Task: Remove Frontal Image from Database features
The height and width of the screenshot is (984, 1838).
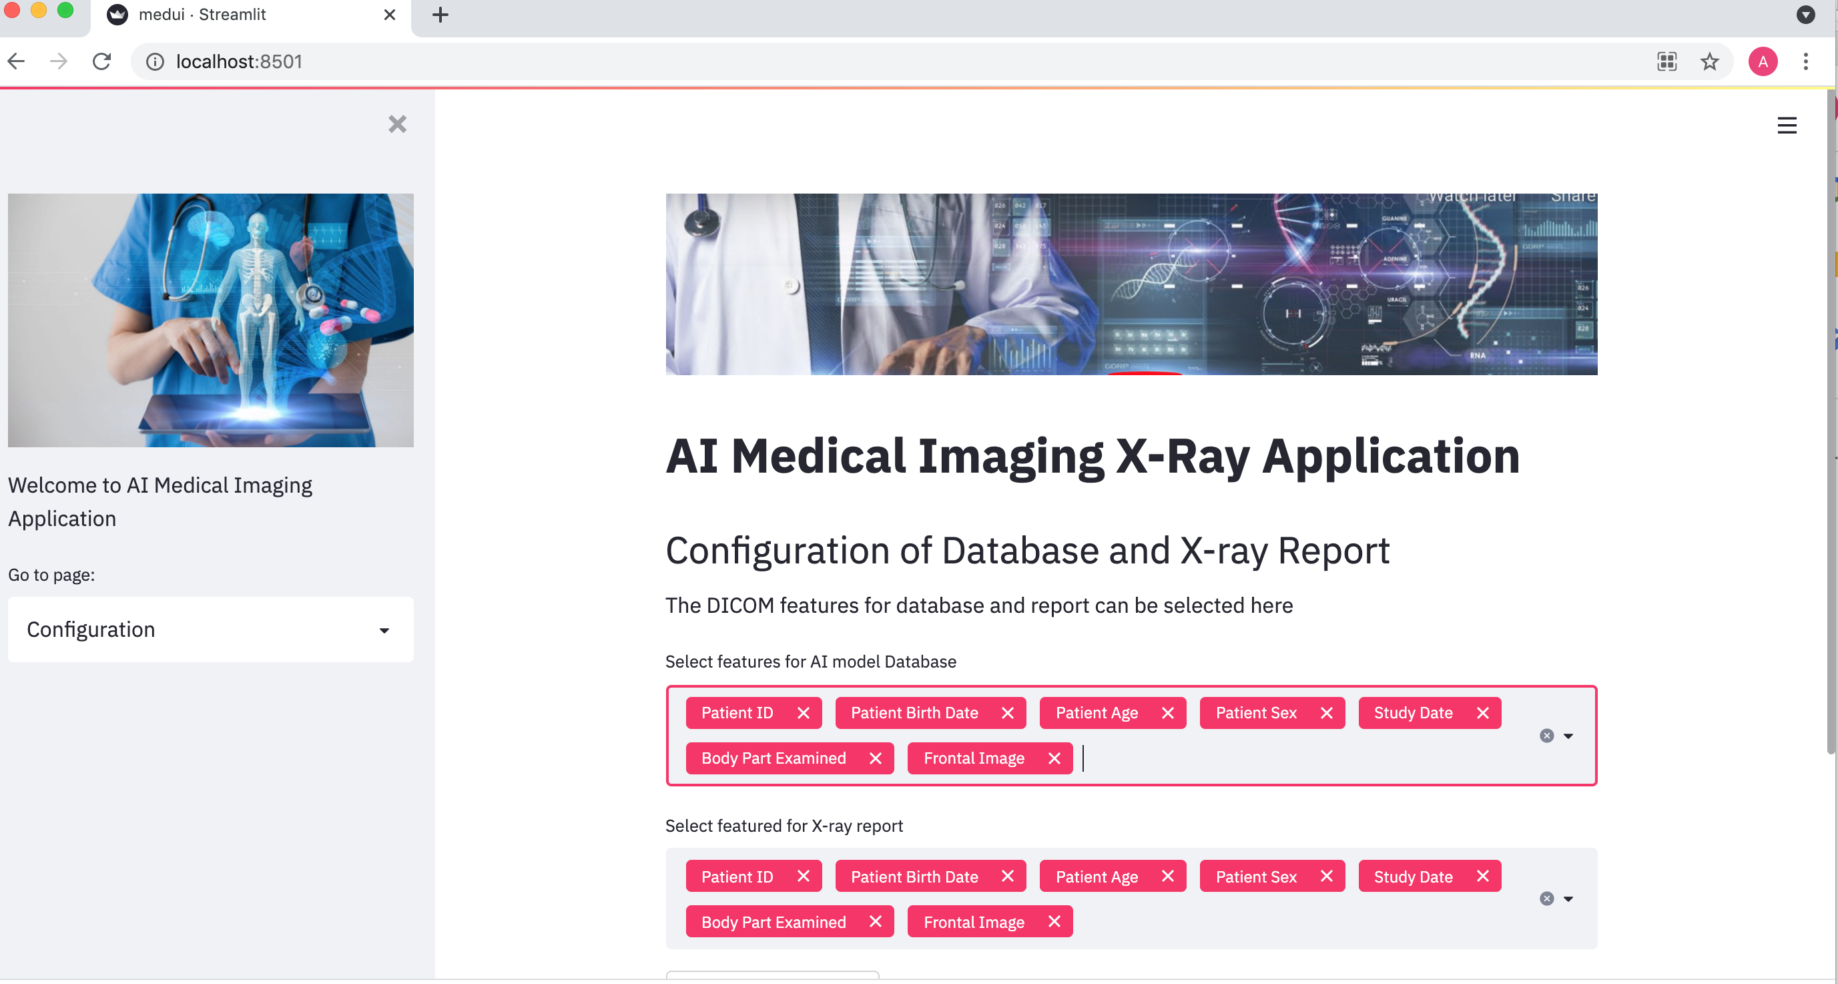Action: (1054, 758)
